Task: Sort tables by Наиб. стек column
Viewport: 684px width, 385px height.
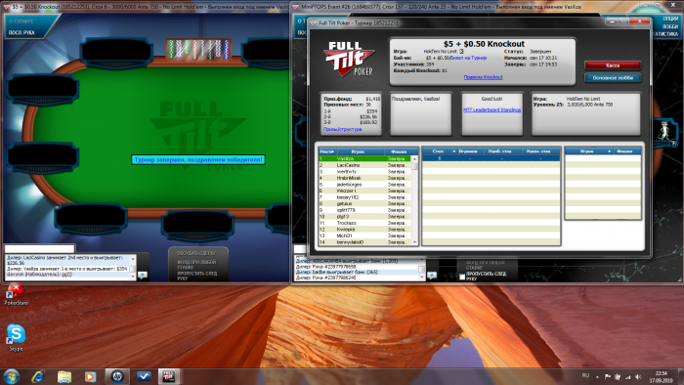Action: (500, 150)
